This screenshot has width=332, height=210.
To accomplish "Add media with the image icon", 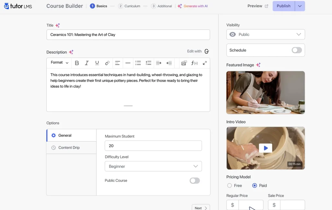I will [x=184, y=63].
